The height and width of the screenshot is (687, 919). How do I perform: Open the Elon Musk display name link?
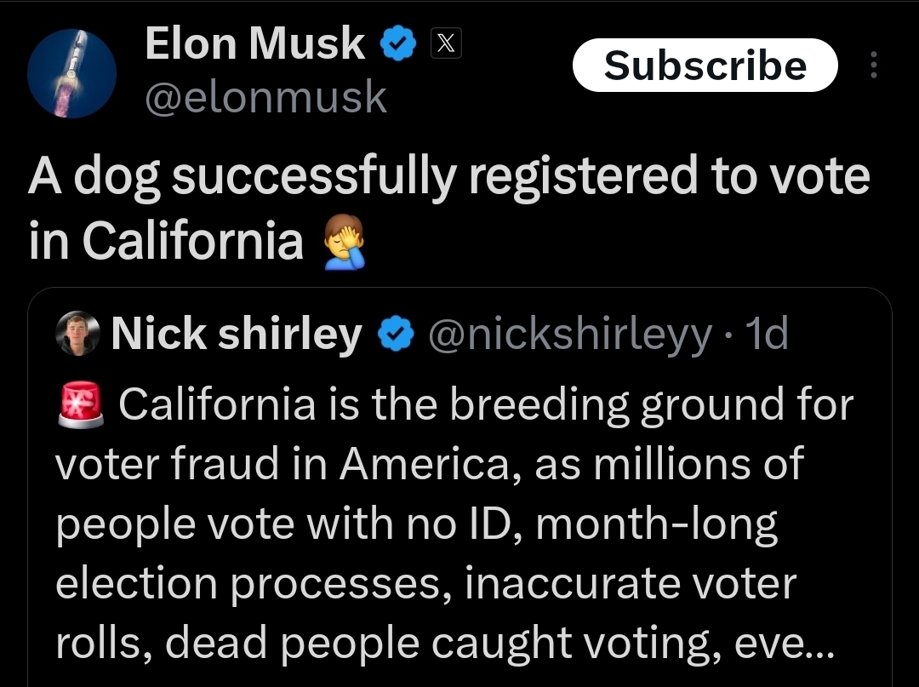pos(255,43)
